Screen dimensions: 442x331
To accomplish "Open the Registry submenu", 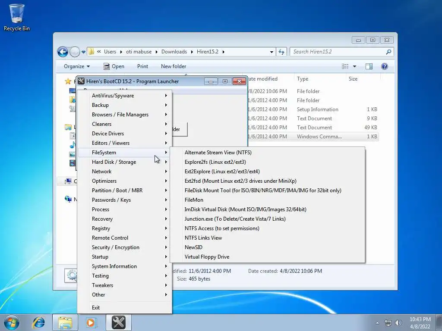I will [124, 228].
